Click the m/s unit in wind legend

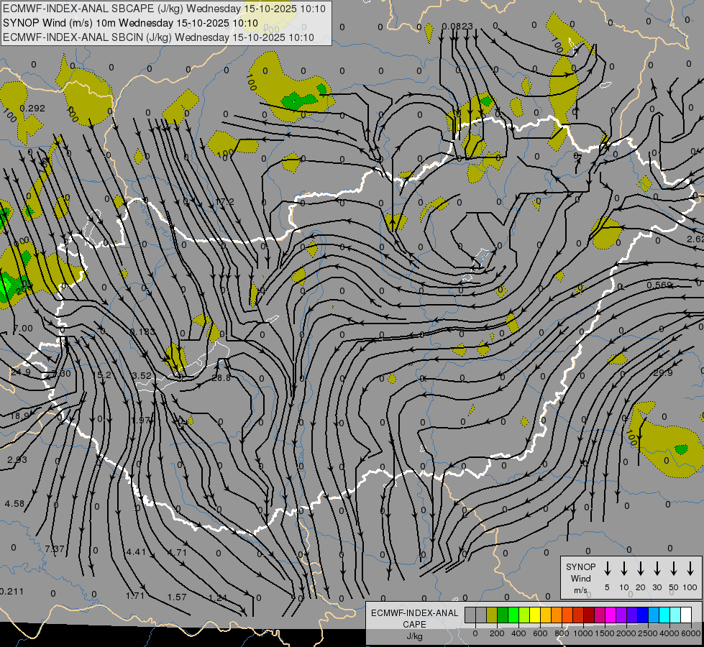(580, 590)
